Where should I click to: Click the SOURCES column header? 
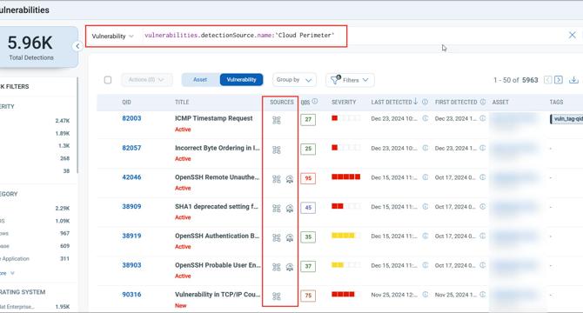[281, 102]
